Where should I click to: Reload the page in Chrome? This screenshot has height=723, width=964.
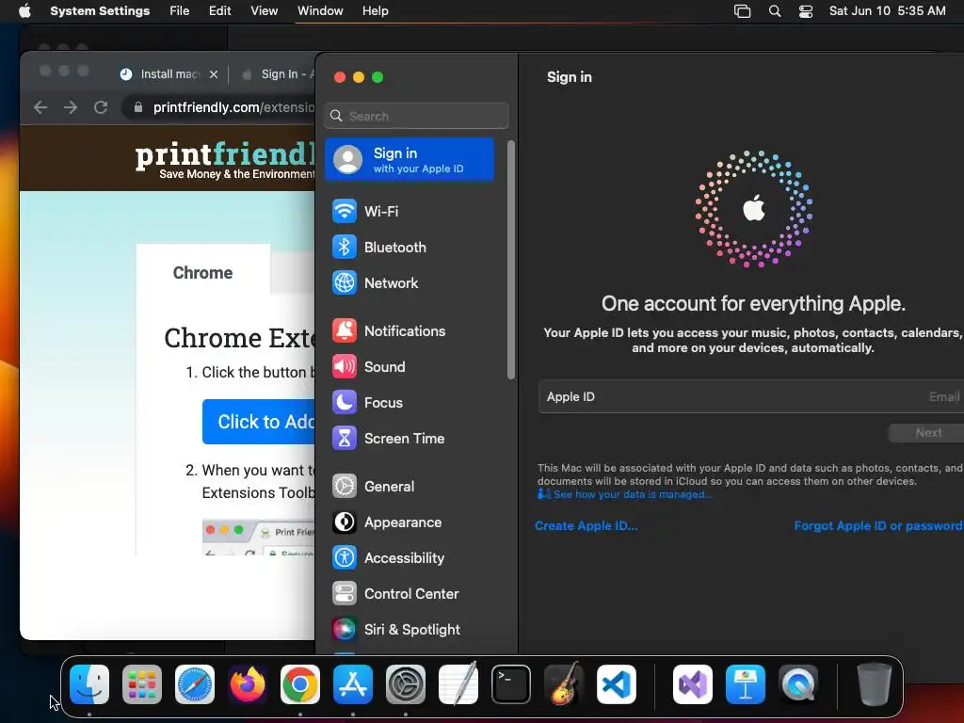101,107
